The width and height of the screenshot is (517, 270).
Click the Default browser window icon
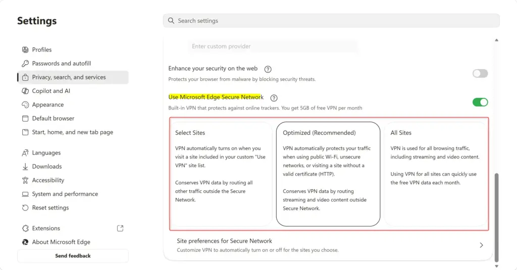pyautogui.click(x=25, y=119)
